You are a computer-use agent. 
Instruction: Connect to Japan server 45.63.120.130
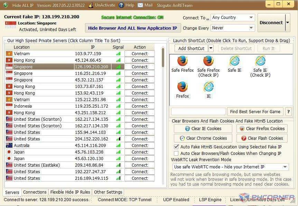tap(140, 159)
